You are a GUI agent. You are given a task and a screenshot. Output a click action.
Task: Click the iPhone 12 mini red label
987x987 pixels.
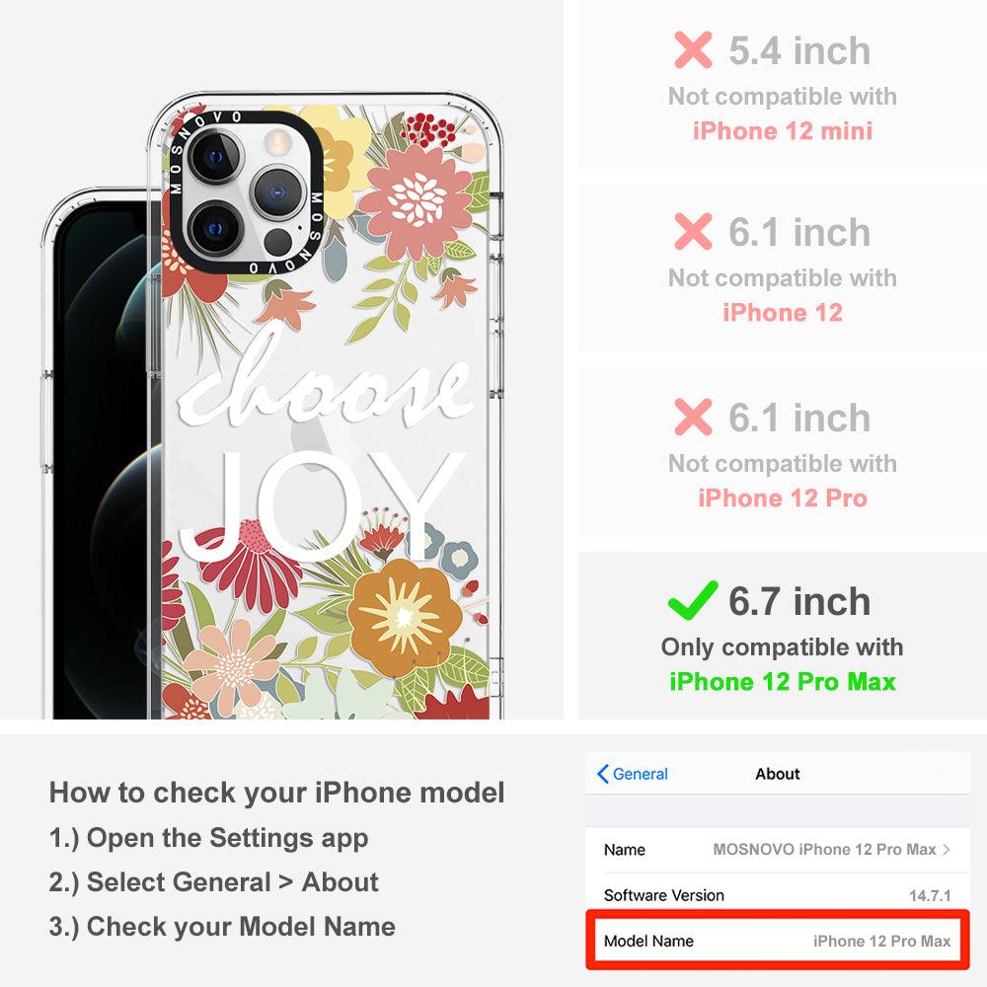pyautogui.click(x=783, y=131)
